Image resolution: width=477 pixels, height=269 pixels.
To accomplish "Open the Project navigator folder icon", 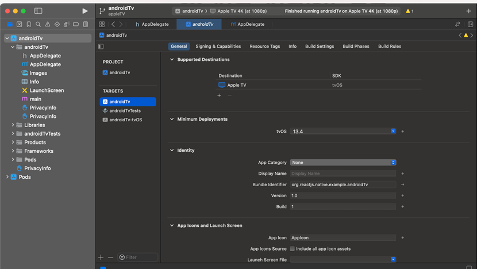I will coord(10,24).
